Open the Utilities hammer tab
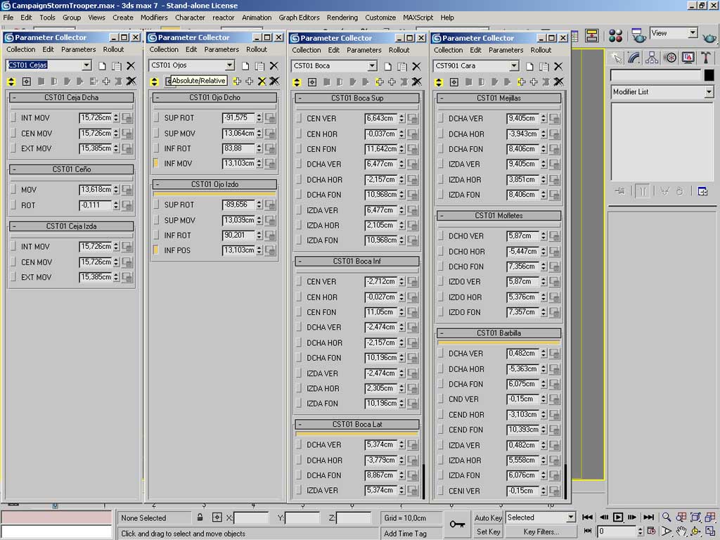720x540 pixels. [x=706, y=58]
